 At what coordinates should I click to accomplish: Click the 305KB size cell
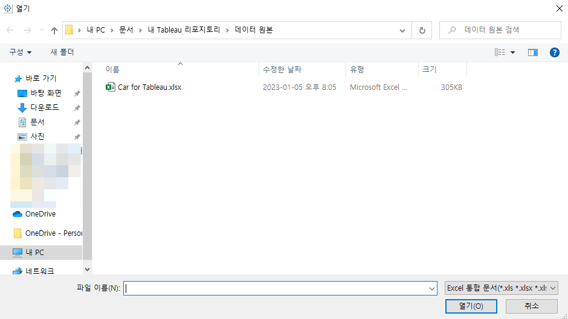click(451, 87)
